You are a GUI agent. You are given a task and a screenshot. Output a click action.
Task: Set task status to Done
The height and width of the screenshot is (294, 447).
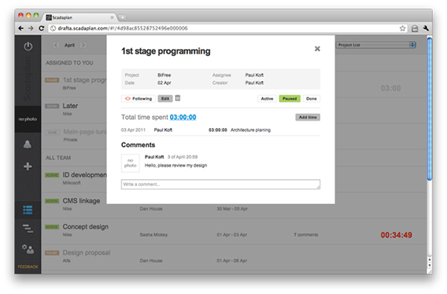(311, 98)
